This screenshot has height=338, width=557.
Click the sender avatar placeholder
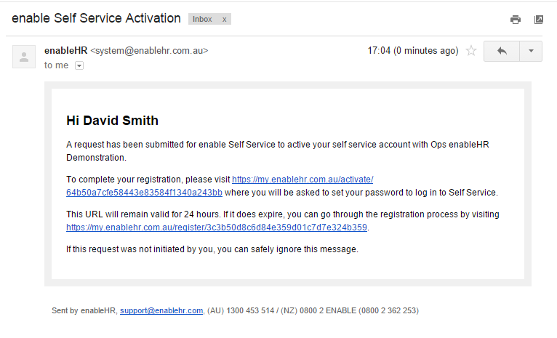(x=24, y=57)
